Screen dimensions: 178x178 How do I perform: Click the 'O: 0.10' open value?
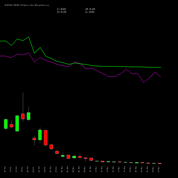[62, 12]
